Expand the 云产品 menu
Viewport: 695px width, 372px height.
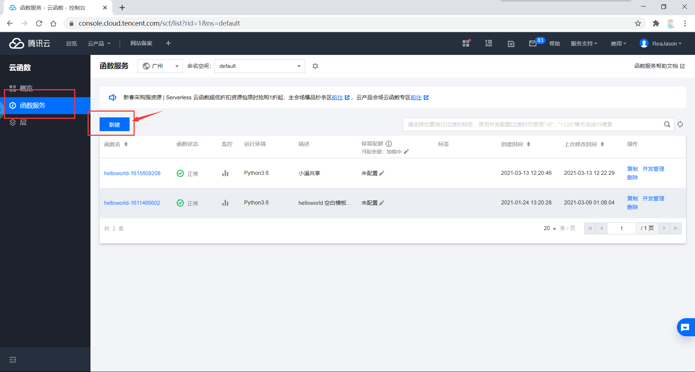tap(99, 43)
